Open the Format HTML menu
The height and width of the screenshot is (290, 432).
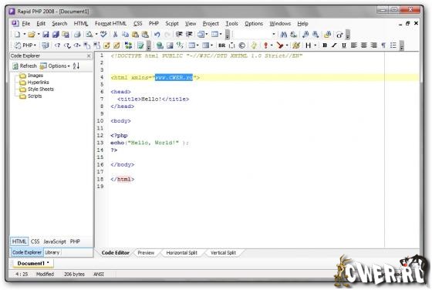(110, 24)
